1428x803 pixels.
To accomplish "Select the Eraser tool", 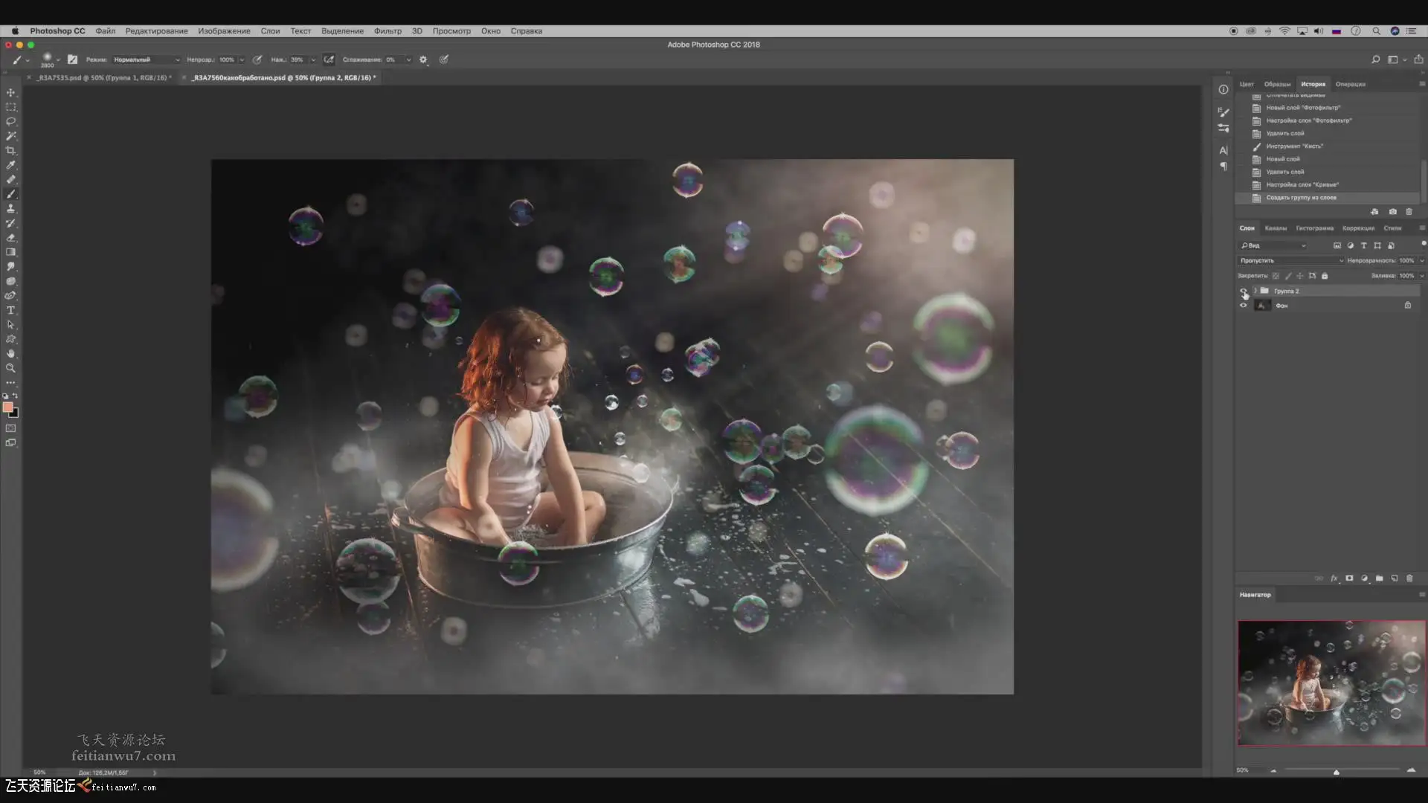I will point(10,238).
